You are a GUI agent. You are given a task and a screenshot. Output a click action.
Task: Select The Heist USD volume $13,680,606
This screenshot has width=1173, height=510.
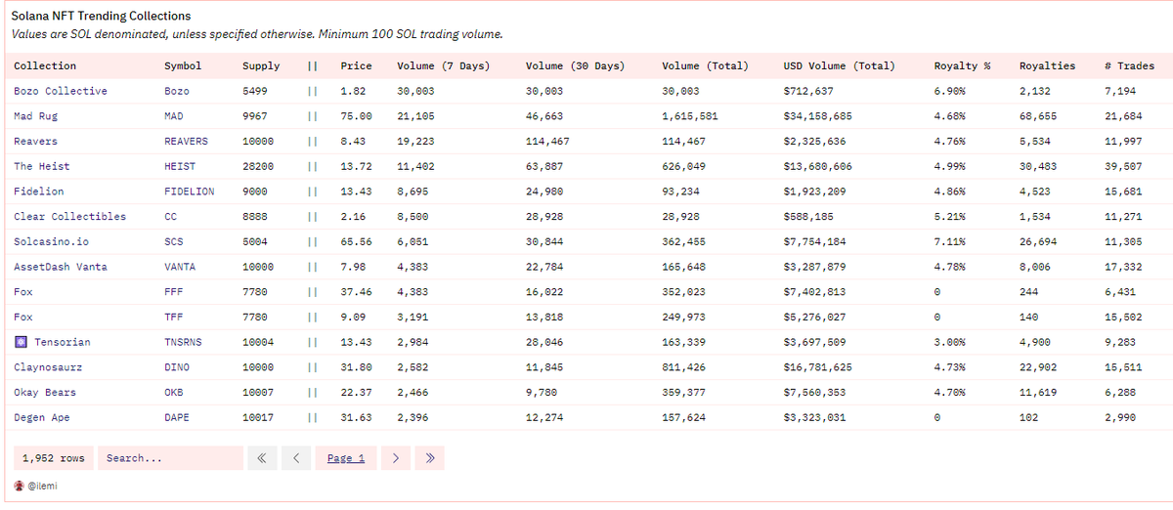[x=818, y=166]
